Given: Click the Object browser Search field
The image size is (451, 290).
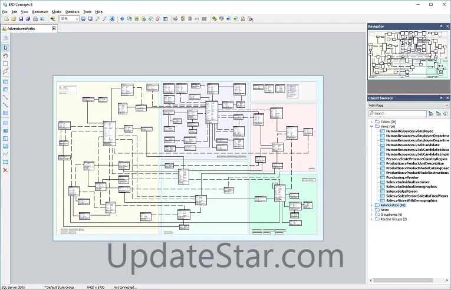Looking at the screenshot, I should pos(397,114).
